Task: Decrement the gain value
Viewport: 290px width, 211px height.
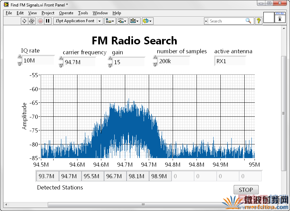Action: pyautogui.click(x=110, y=65)
